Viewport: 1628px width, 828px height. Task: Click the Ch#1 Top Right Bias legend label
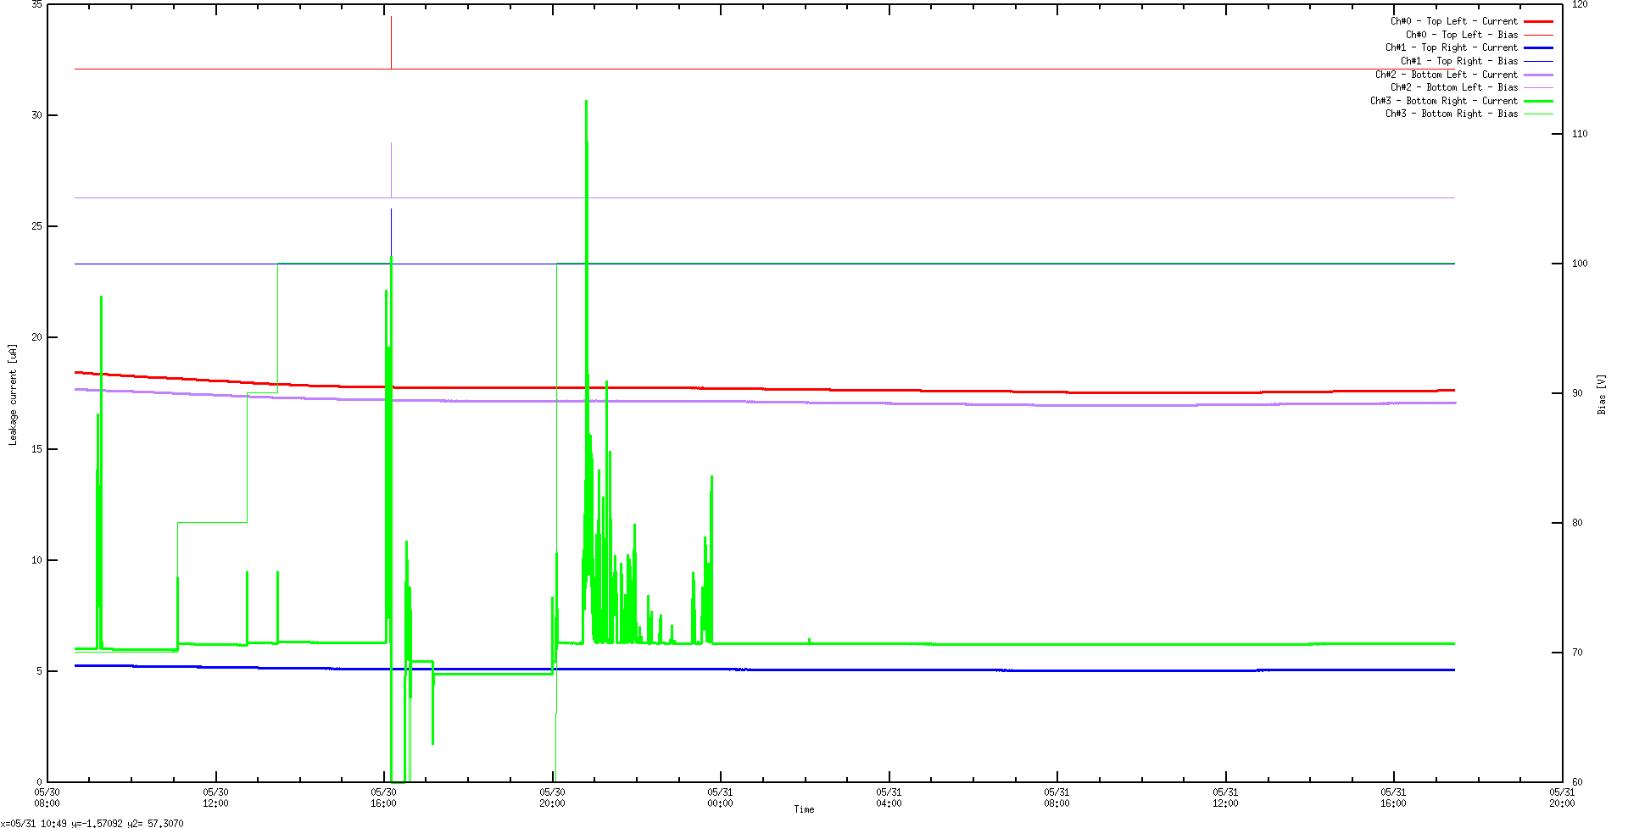tap(1458, 61)
